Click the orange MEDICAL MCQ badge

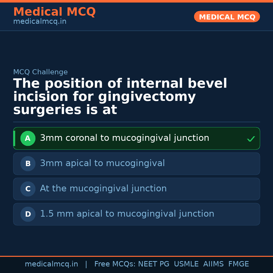pyautogui.click(x=227, y=17)
